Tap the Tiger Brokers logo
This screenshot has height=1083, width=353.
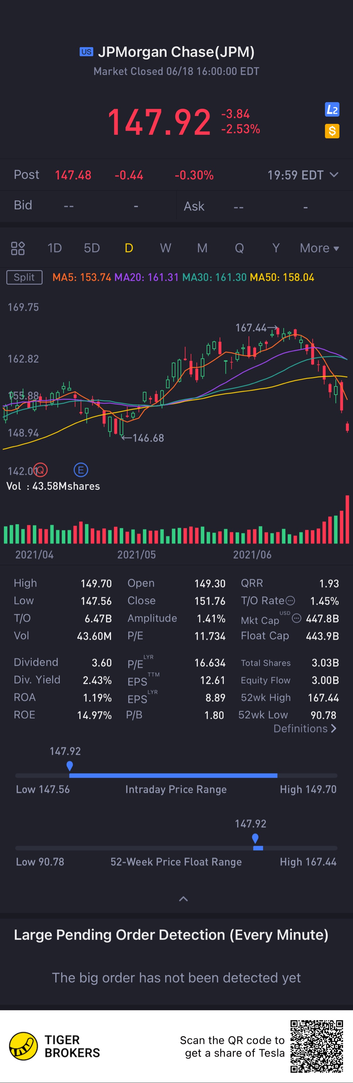pos(24,1046)
